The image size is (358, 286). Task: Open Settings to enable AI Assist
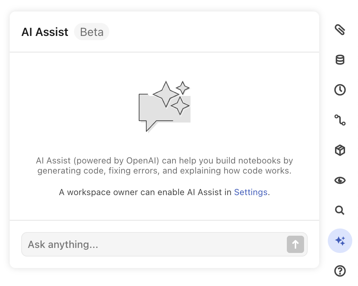click(251, 192)
